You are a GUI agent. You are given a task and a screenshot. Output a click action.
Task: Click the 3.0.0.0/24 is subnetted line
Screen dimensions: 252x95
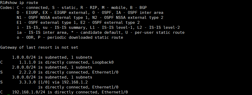(x=52, y=77)
